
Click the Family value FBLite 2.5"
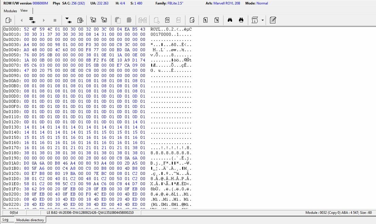176,3
